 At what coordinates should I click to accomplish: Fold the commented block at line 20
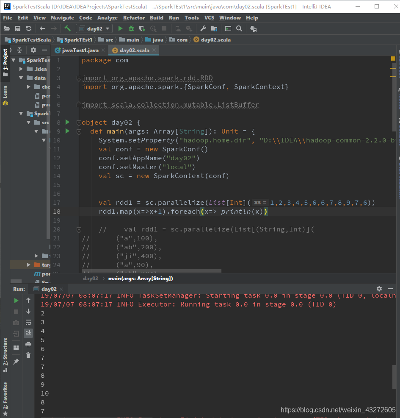coord(79,229)
